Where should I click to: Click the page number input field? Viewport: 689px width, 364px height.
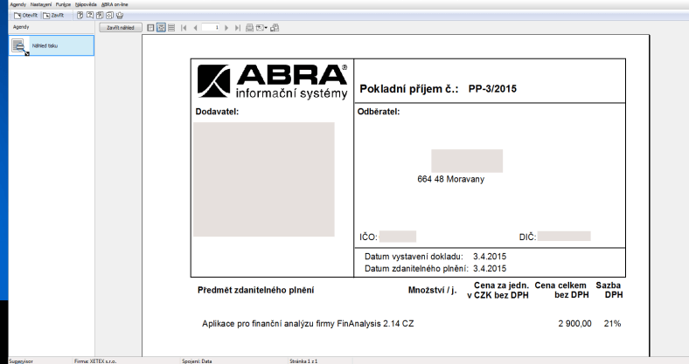(211, 28)
